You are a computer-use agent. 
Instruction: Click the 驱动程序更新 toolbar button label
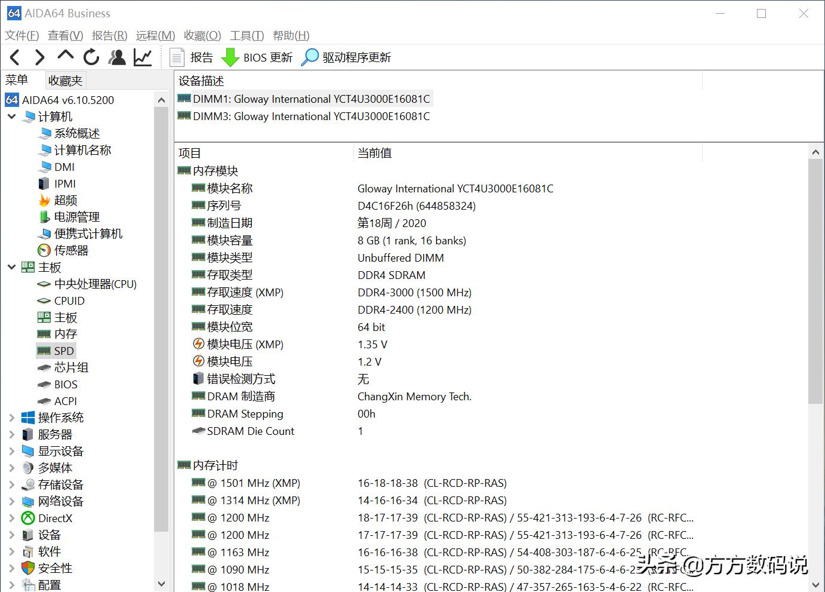(357, 57)
